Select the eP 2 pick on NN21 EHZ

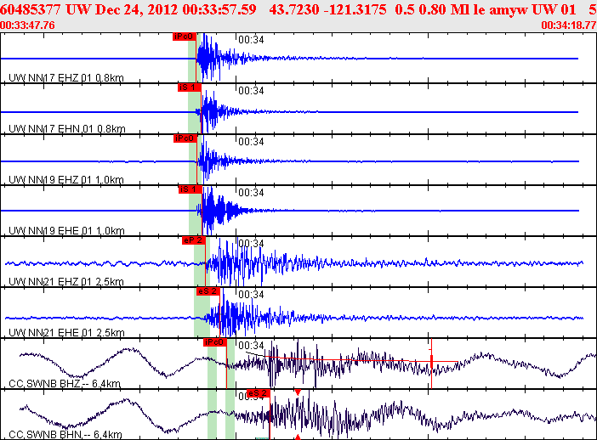coord(194,240)
